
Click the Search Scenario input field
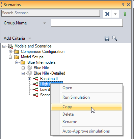51,13
